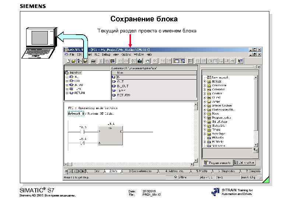Open the Options menu
This screenshot has height=199, width=287.
126,55
